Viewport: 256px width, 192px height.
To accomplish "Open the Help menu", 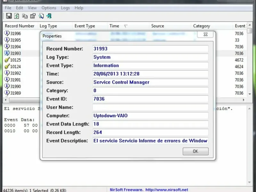I will point(79,8).
